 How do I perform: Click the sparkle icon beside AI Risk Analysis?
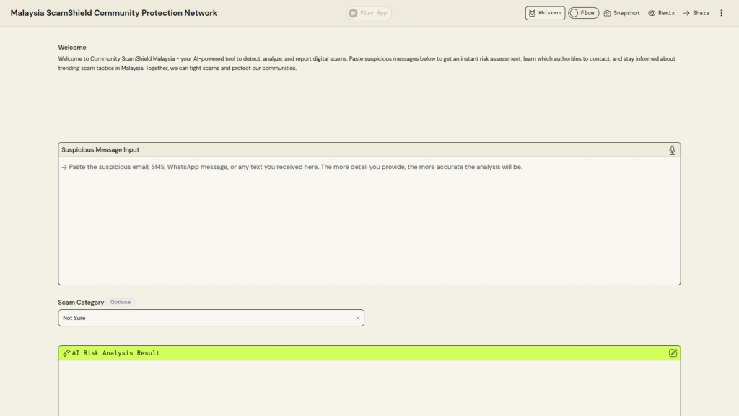(66, 353)
